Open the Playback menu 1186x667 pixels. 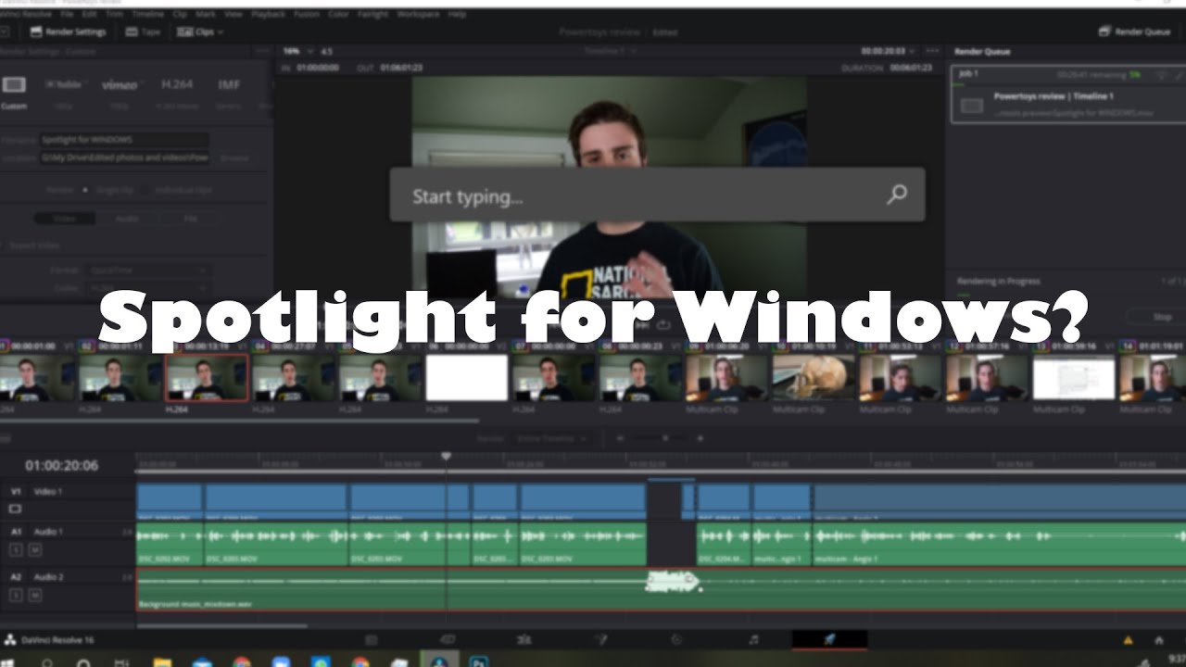tap(269, 15)
